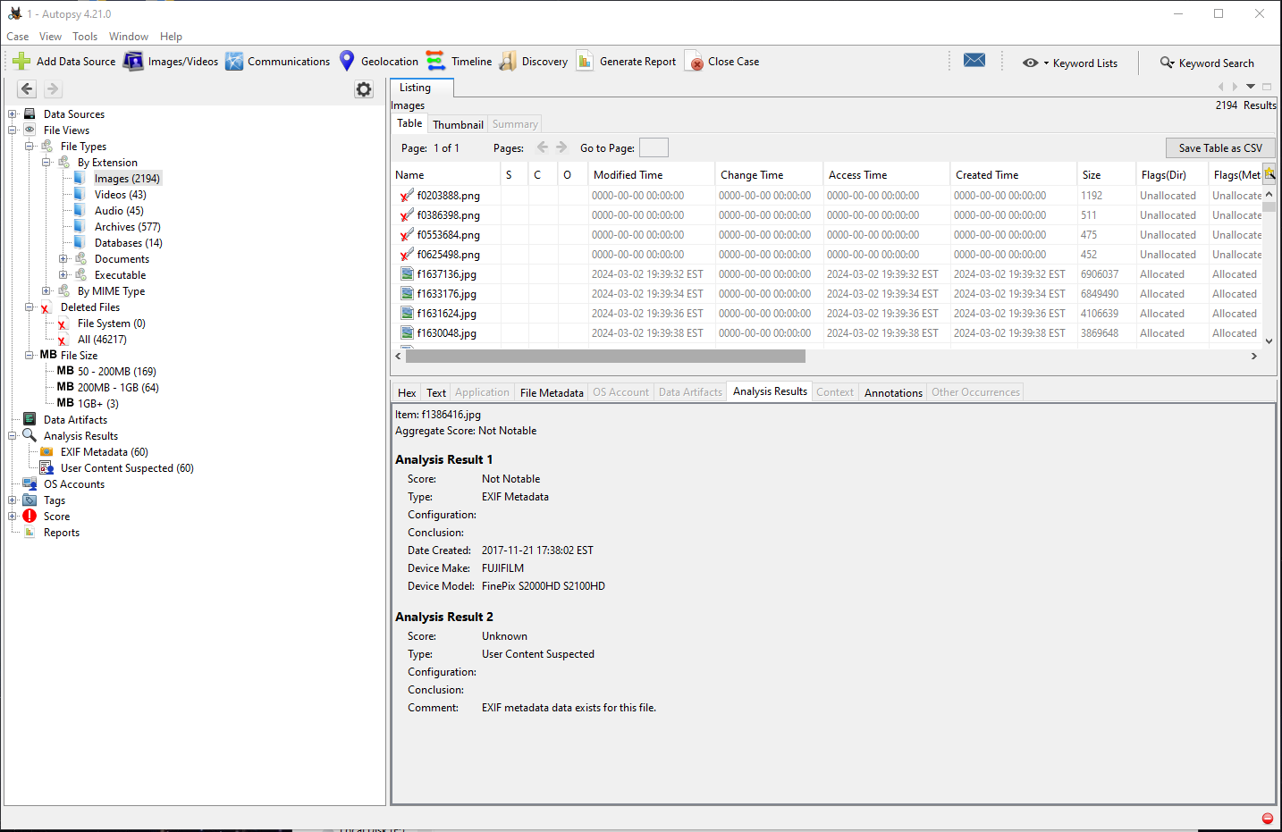Launch the Discovery tool icon
This screenshot has width=1282, height=832.
[x=508, y=61]
